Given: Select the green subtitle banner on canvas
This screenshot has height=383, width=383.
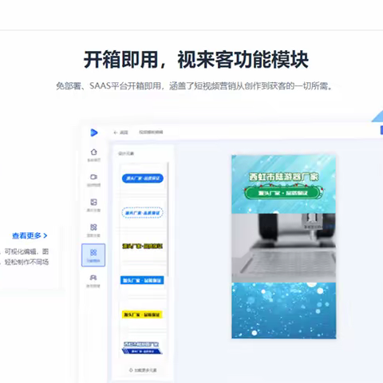Looking at the screenshot, I should click(x=283, y=193).
